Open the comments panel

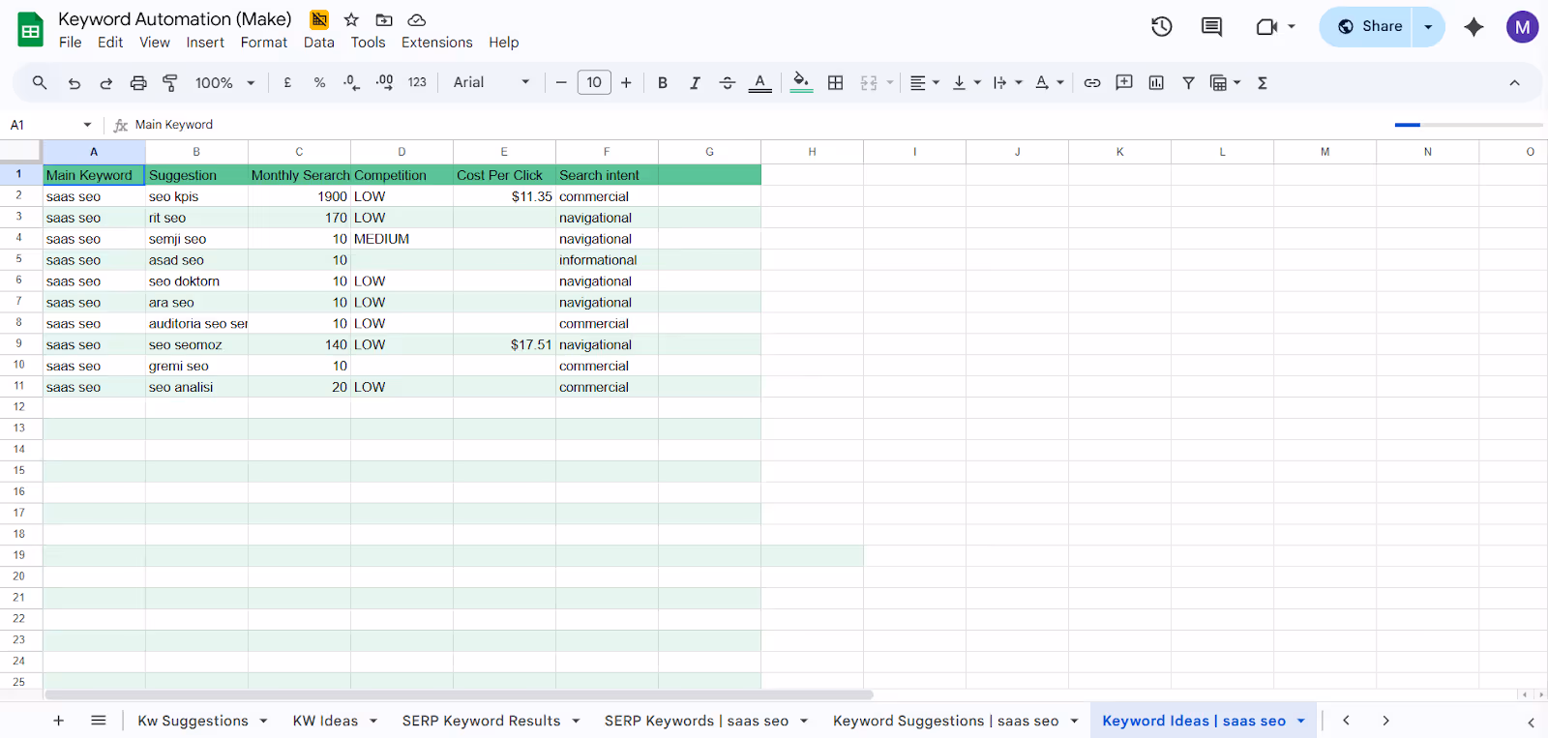(1211, 27)
